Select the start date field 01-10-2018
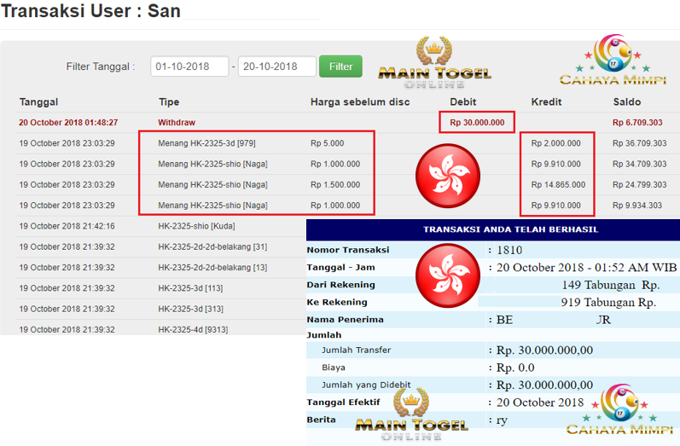This screenshot has height=446, width=680. [189, 67]
